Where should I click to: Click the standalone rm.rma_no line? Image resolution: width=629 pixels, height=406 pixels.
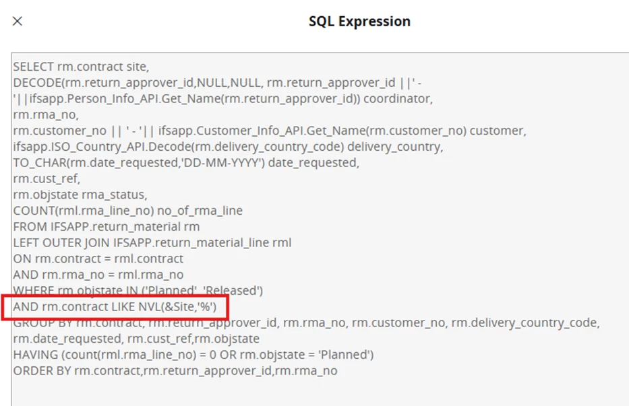[36, 114]
